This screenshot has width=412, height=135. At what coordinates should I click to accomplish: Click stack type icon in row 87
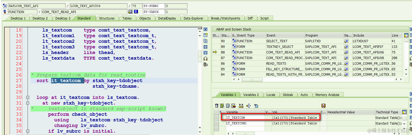[x=234, y=58]
